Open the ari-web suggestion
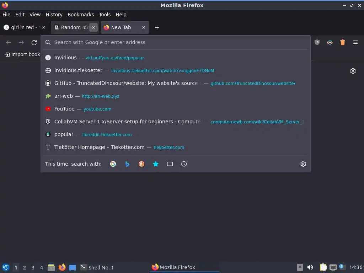Viewport: 364px width, 273px height. click(176, 96)
